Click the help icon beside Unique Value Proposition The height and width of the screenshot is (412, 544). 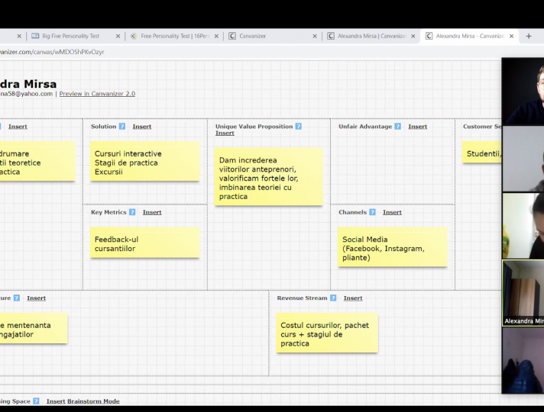pyautogui.click(x=299, y=127)
